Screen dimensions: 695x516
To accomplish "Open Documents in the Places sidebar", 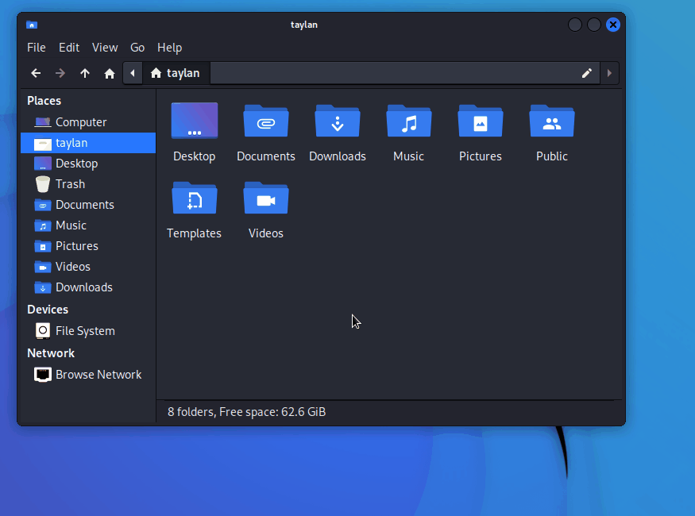I will 88,205.
